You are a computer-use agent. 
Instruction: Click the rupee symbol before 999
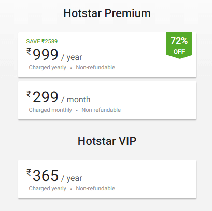29,51
